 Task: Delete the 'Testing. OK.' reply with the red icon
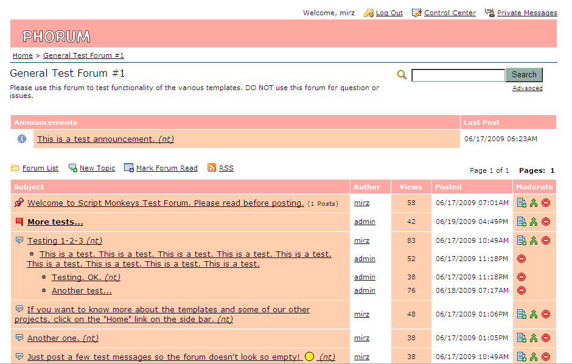(x=521, y=277)
